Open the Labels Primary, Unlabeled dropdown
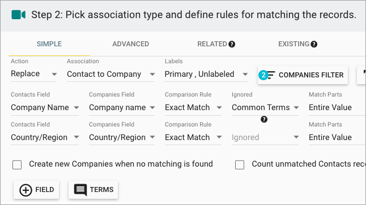This screenshot has width=366, height=205. coord(206,74)
